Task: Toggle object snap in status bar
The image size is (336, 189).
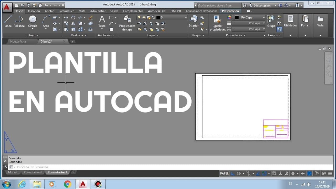Action: 264,174
